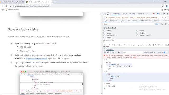View site info lock icon
This screenshot has width=169, height=95.
point(11,6)
